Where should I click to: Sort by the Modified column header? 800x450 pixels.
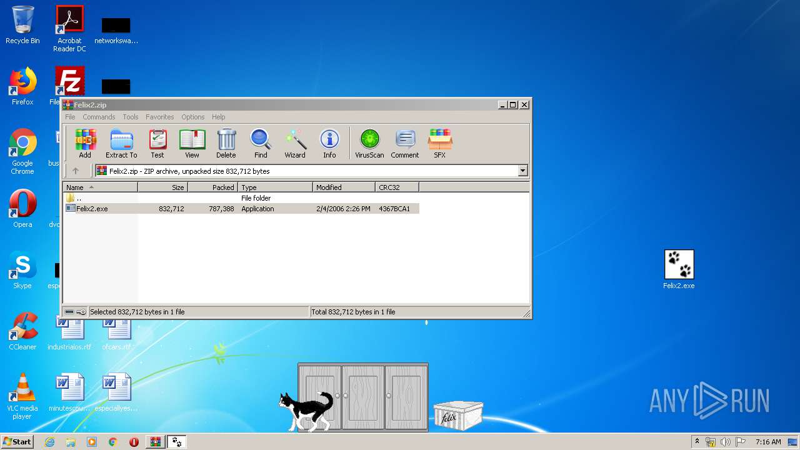click(x=344, y=187)
